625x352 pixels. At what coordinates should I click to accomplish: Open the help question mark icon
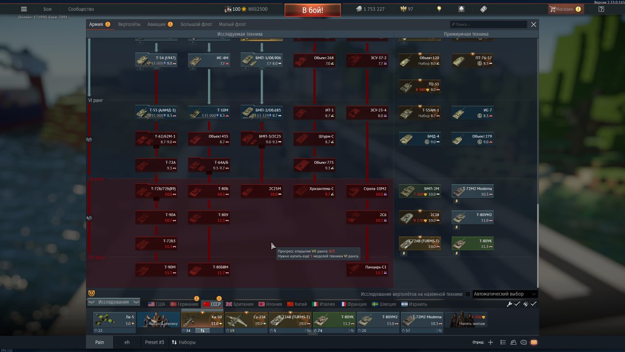pyautogui.click(x=601, y=9)
